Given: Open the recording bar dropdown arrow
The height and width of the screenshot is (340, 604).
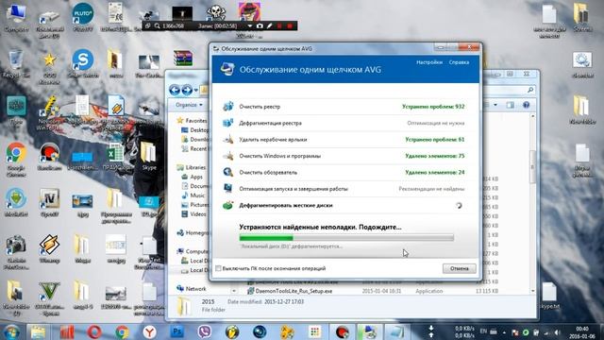Looking at the screenshot, I should pyautogui.click(x=249, y=25).
